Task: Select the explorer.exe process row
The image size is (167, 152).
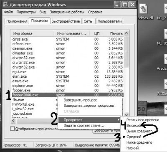Action: click(x=68, y=86)
